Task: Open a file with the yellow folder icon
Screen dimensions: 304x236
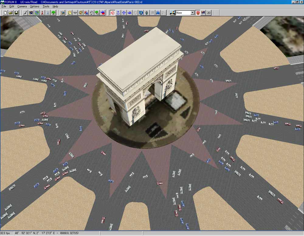Action: (x=11, y=13)
